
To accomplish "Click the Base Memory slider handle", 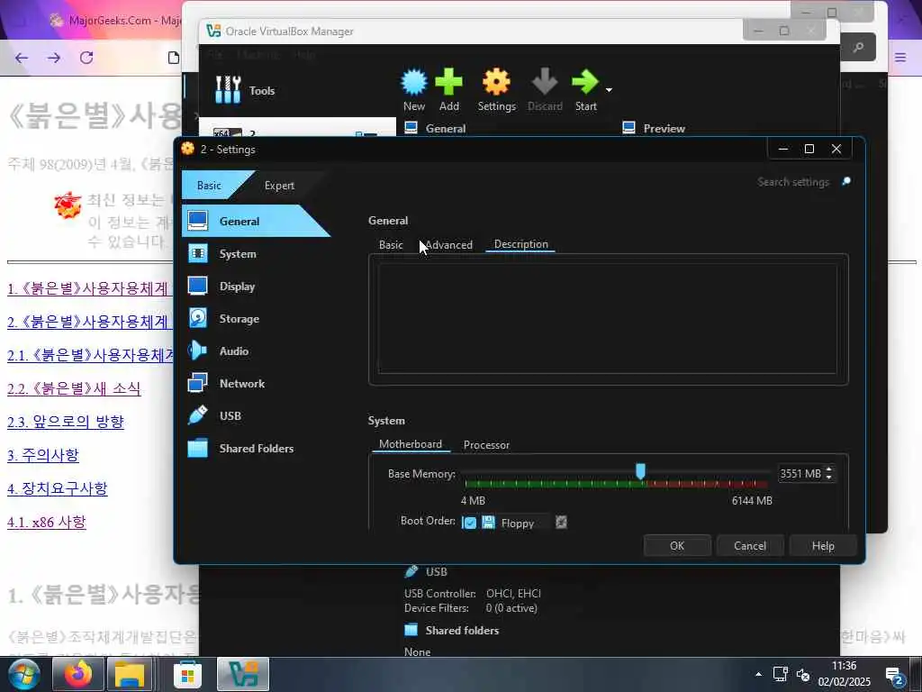I will pos(640,470).
